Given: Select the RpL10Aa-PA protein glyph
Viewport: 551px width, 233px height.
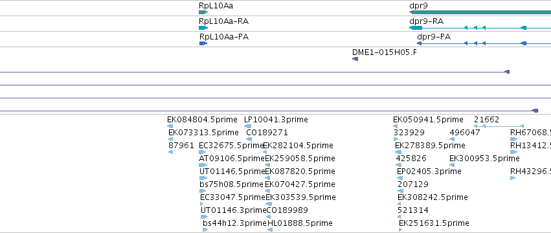Looking at the screenshot, I should point(203,43).
